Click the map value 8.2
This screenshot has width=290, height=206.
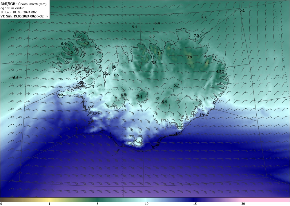(60, 95)
